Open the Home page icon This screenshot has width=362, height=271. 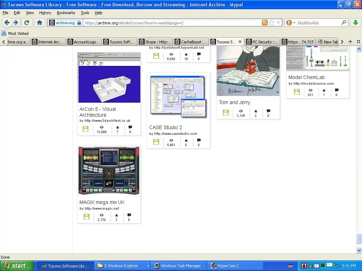pyautogui.click(x=40, y=23)
